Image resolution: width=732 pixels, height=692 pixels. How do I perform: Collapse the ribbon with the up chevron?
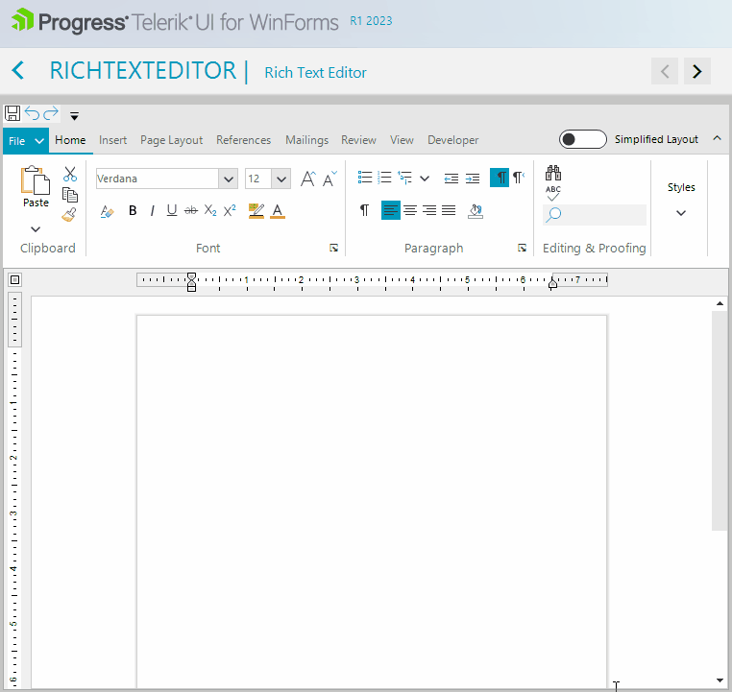[717, 138]
